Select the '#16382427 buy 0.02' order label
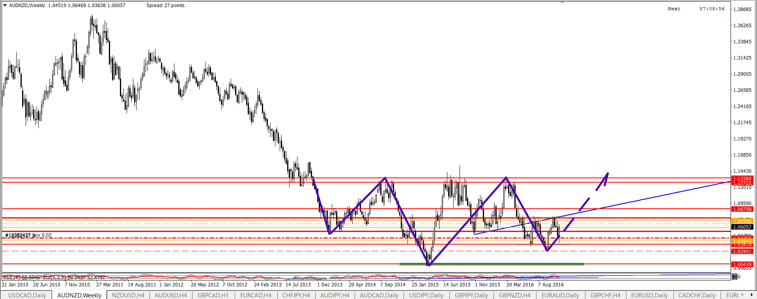The height and width of the screenshot is (299, 757). (x=28, y=235)
